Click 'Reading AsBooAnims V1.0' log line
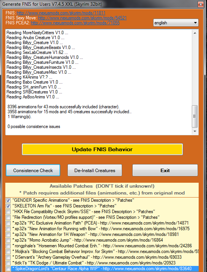207x272 pixels. [33, 97]
